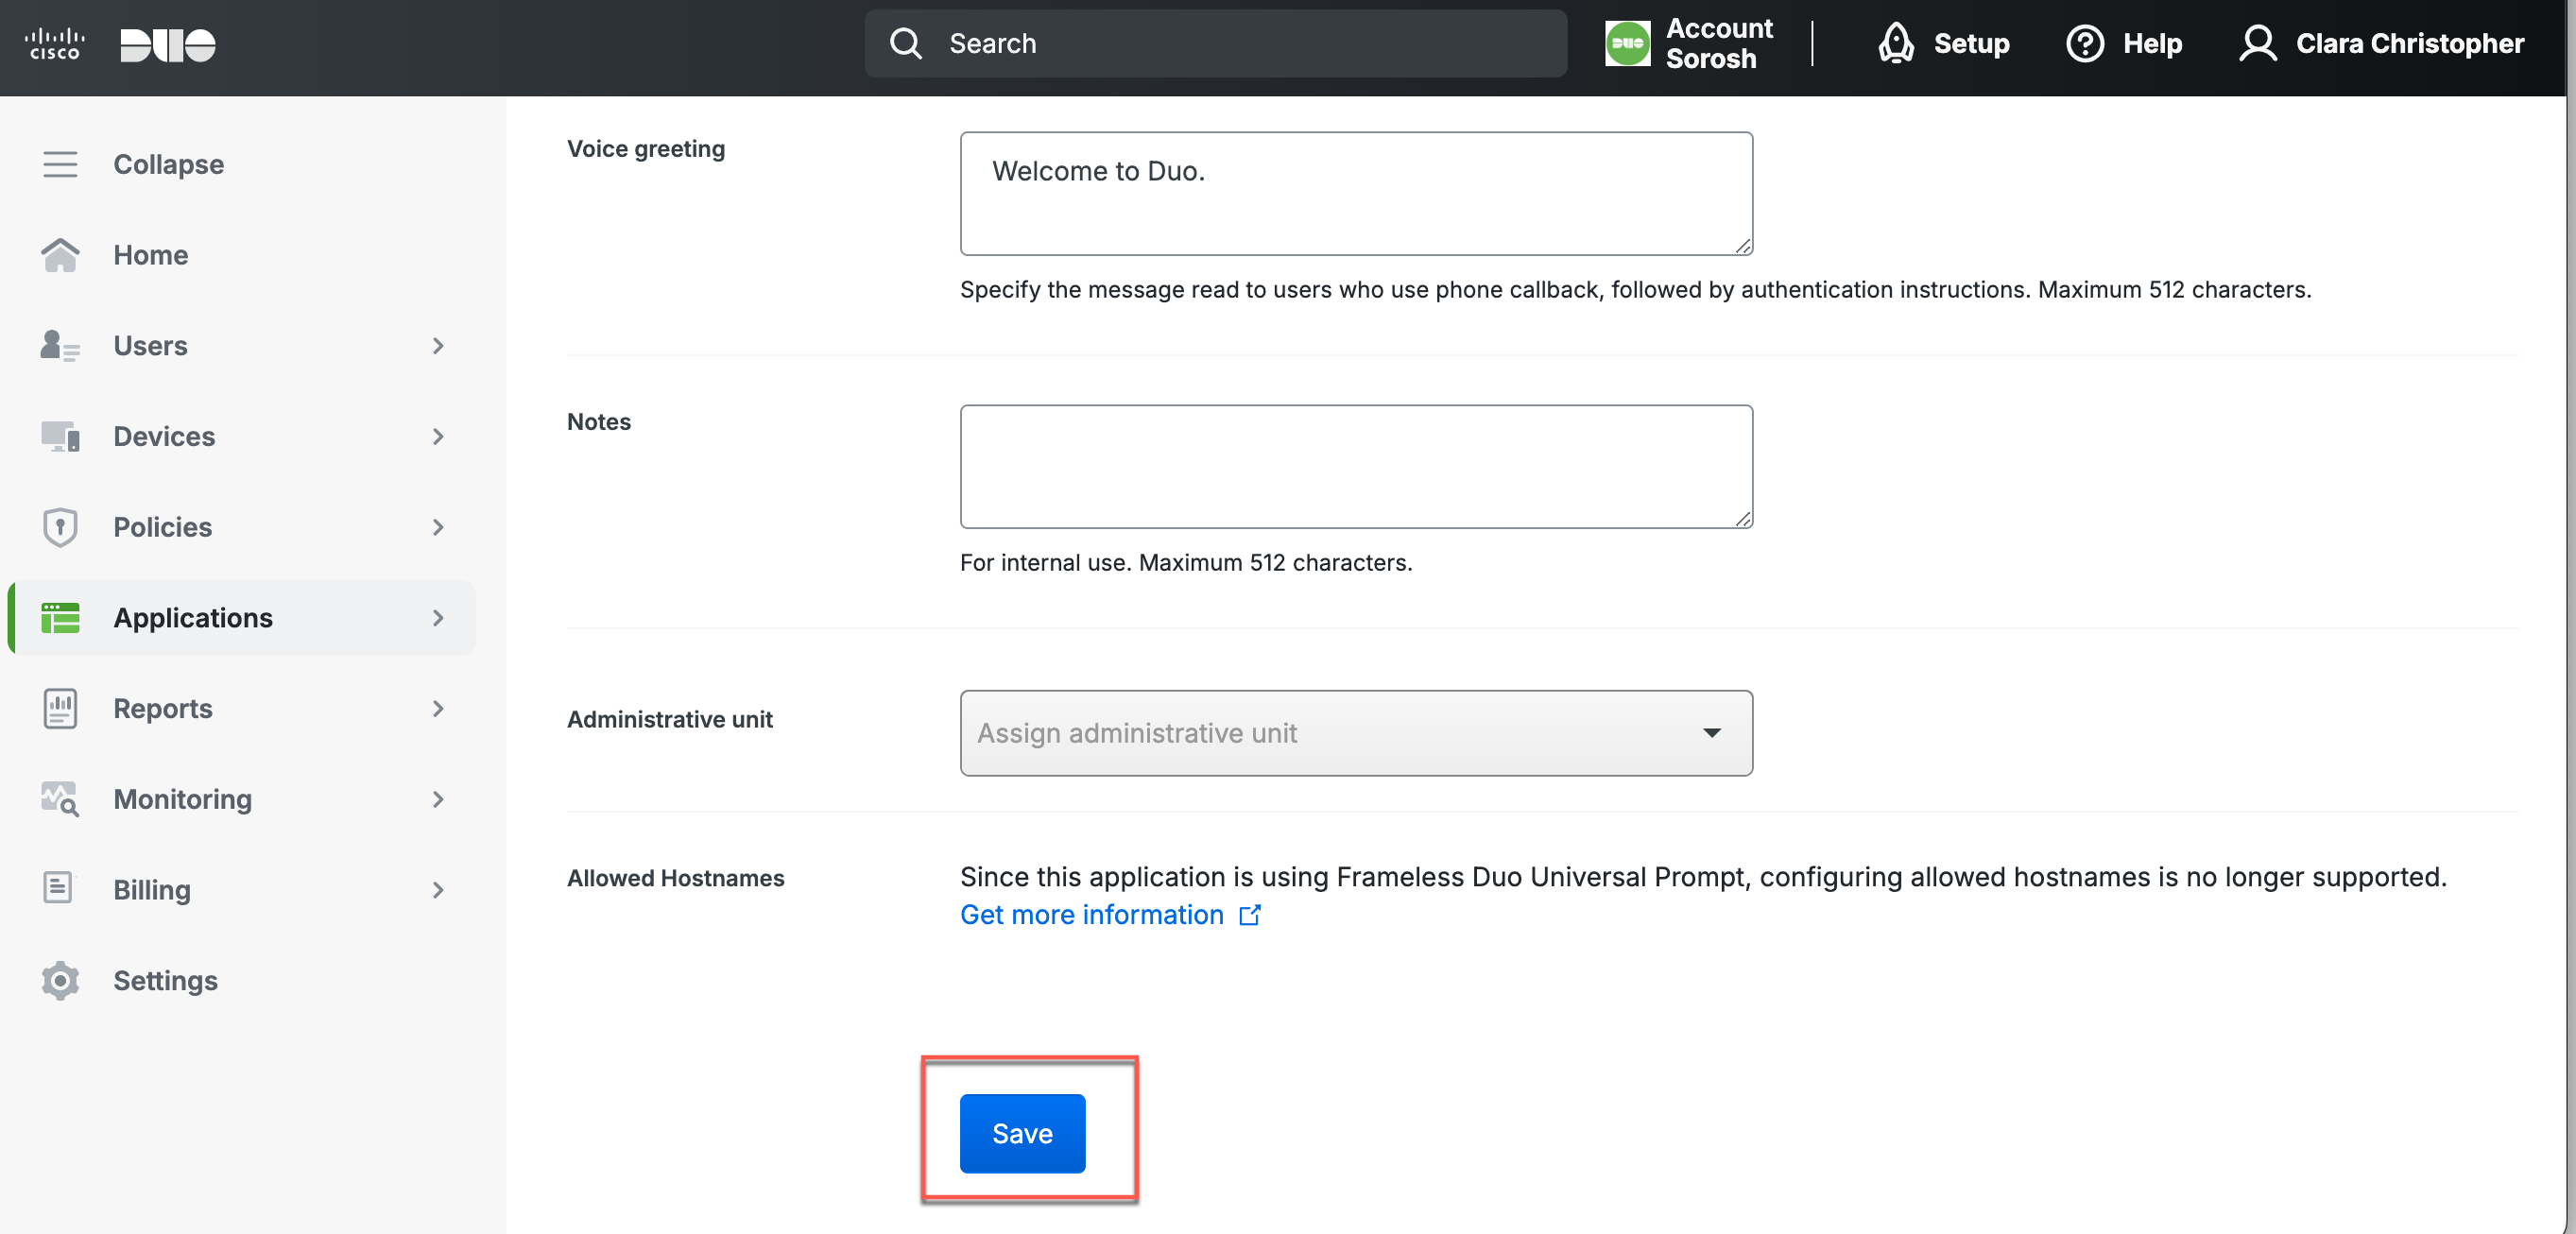Follow the Get more information link
Image resolution: width=2576 pixels, height=1234 pixels.
pos(1092,915)
